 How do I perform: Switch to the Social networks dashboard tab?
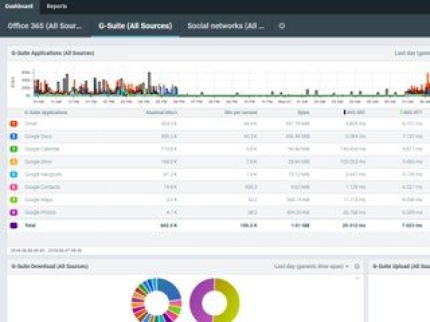pos(226,26)
